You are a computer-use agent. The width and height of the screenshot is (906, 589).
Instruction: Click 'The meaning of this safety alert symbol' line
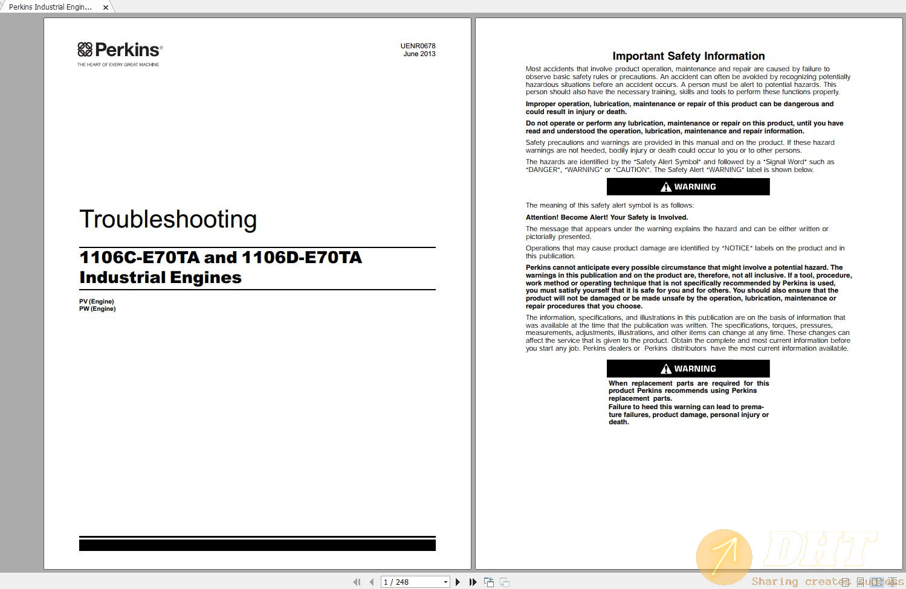coord(610,205)
